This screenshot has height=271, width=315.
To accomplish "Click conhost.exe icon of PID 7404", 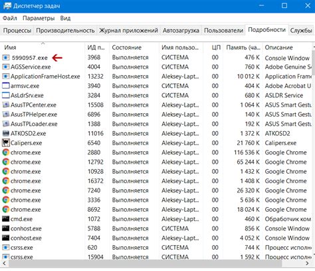I will click(x=6, y=238).
